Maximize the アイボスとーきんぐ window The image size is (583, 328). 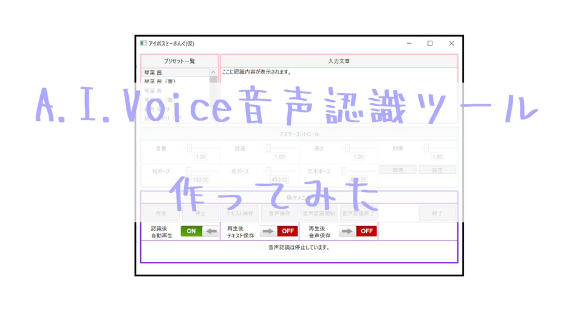tap(430, 43)
